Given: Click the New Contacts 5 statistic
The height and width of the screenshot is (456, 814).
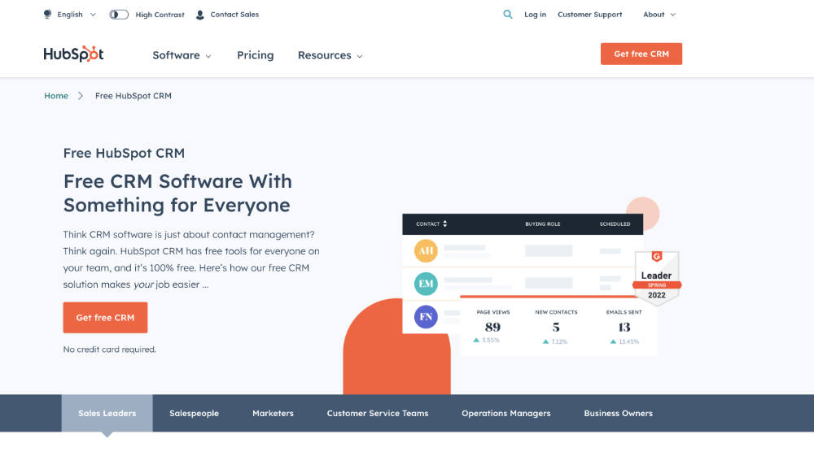Looking at the screenshot, I should tap(556, 327).
